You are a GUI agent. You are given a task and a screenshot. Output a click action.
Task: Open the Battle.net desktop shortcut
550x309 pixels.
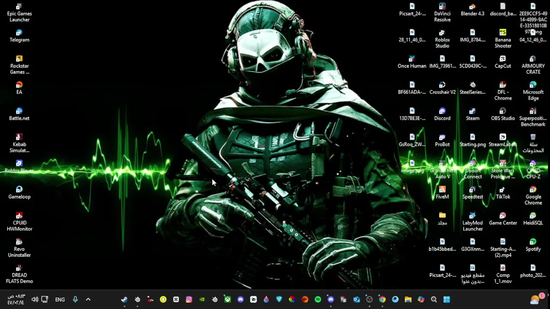tap(19, 115)
